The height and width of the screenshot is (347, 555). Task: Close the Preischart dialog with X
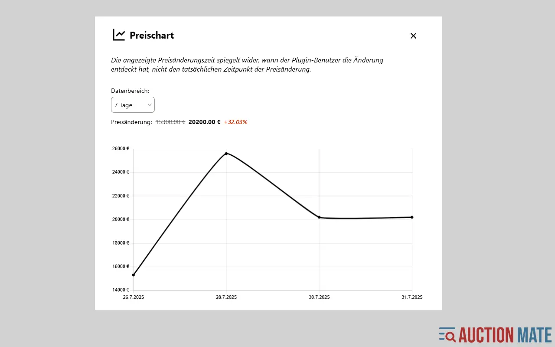tap(413, 36)
